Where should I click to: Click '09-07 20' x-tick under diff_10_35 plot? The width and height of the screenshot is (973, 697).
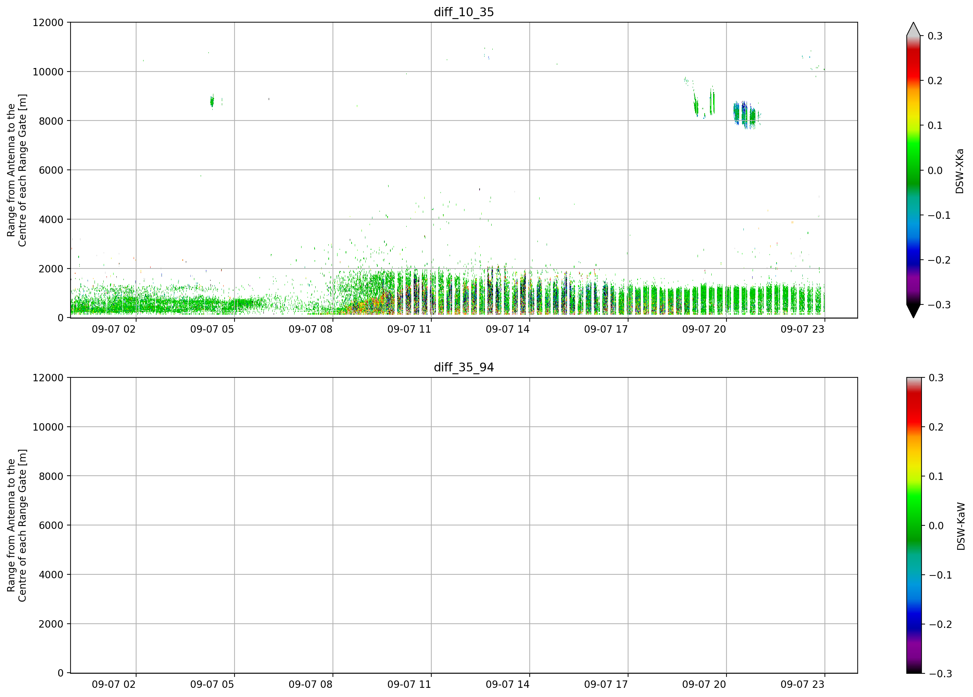coord(704,329)
